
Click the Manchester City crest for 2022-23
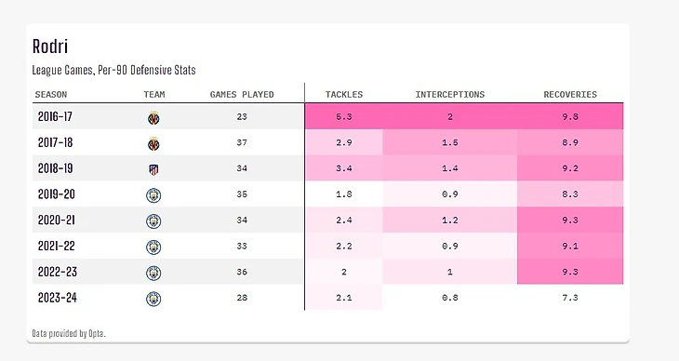153,273
